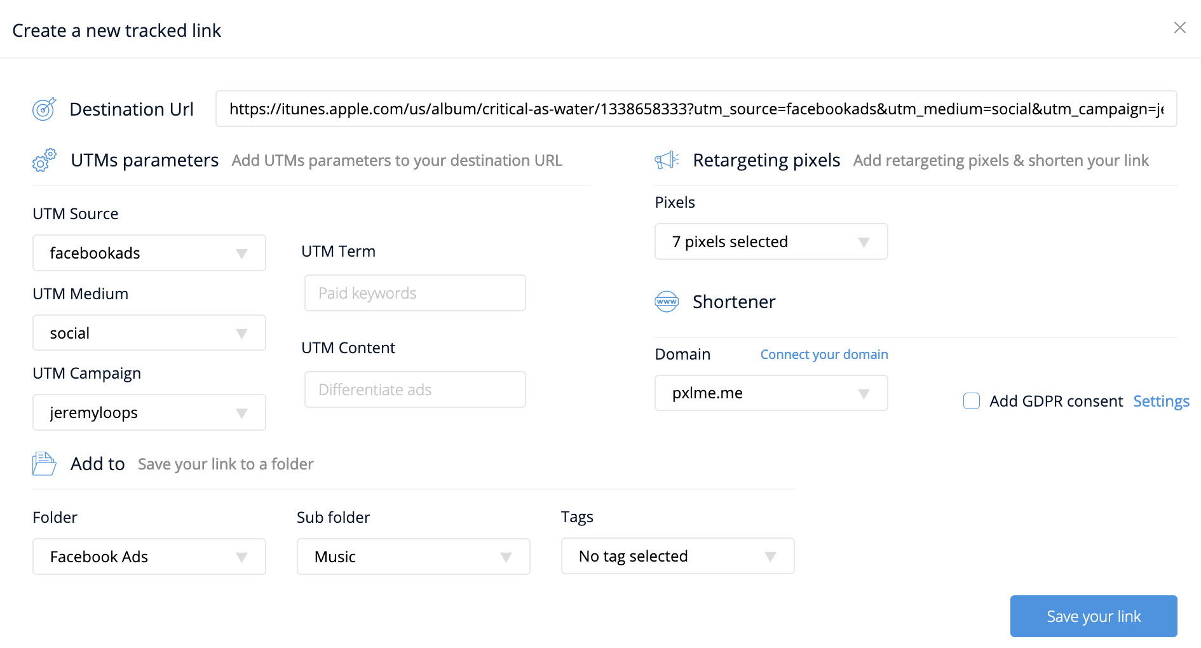Focus the Destination Url input field
The width and height of the screenshot is (1201, 648).
pyautogui.click(x=696, y=109)
